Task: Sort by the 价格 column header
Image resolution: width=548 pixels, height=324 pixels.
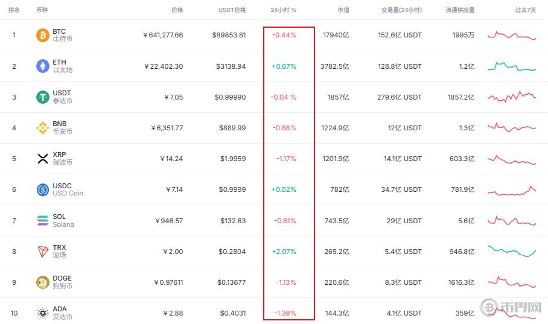Action: (177, 10)
